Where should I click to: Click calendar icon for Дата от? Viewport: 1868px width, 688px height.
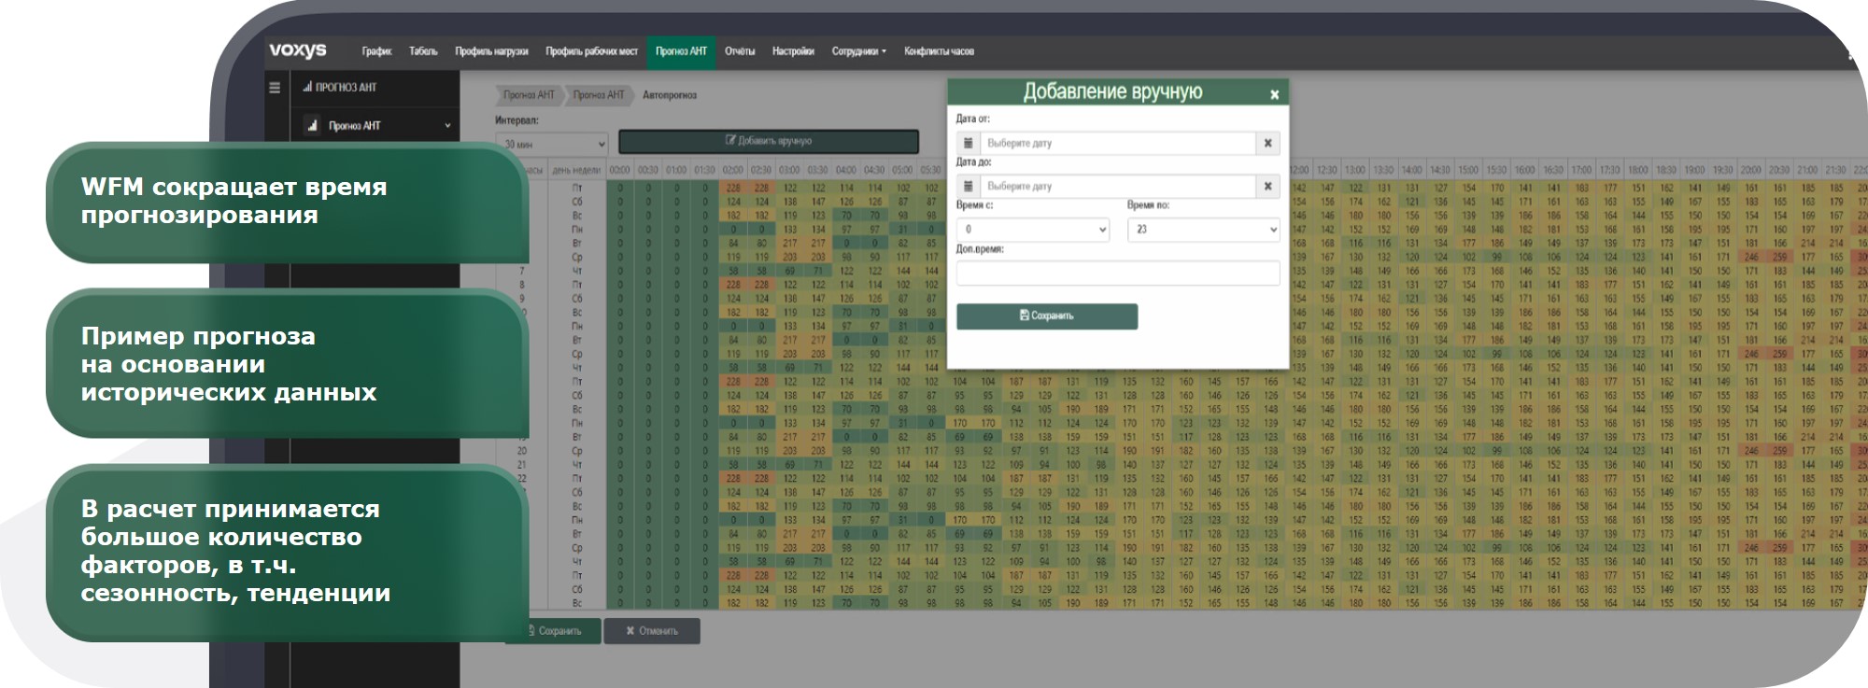[968, 143]
